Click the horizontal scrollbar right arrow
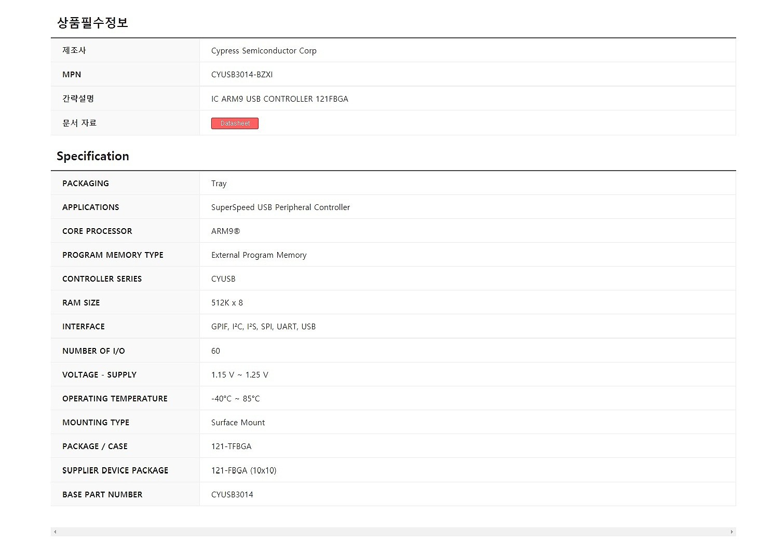The height and width of the screenshot is (544, 773). tap(732, 532)
